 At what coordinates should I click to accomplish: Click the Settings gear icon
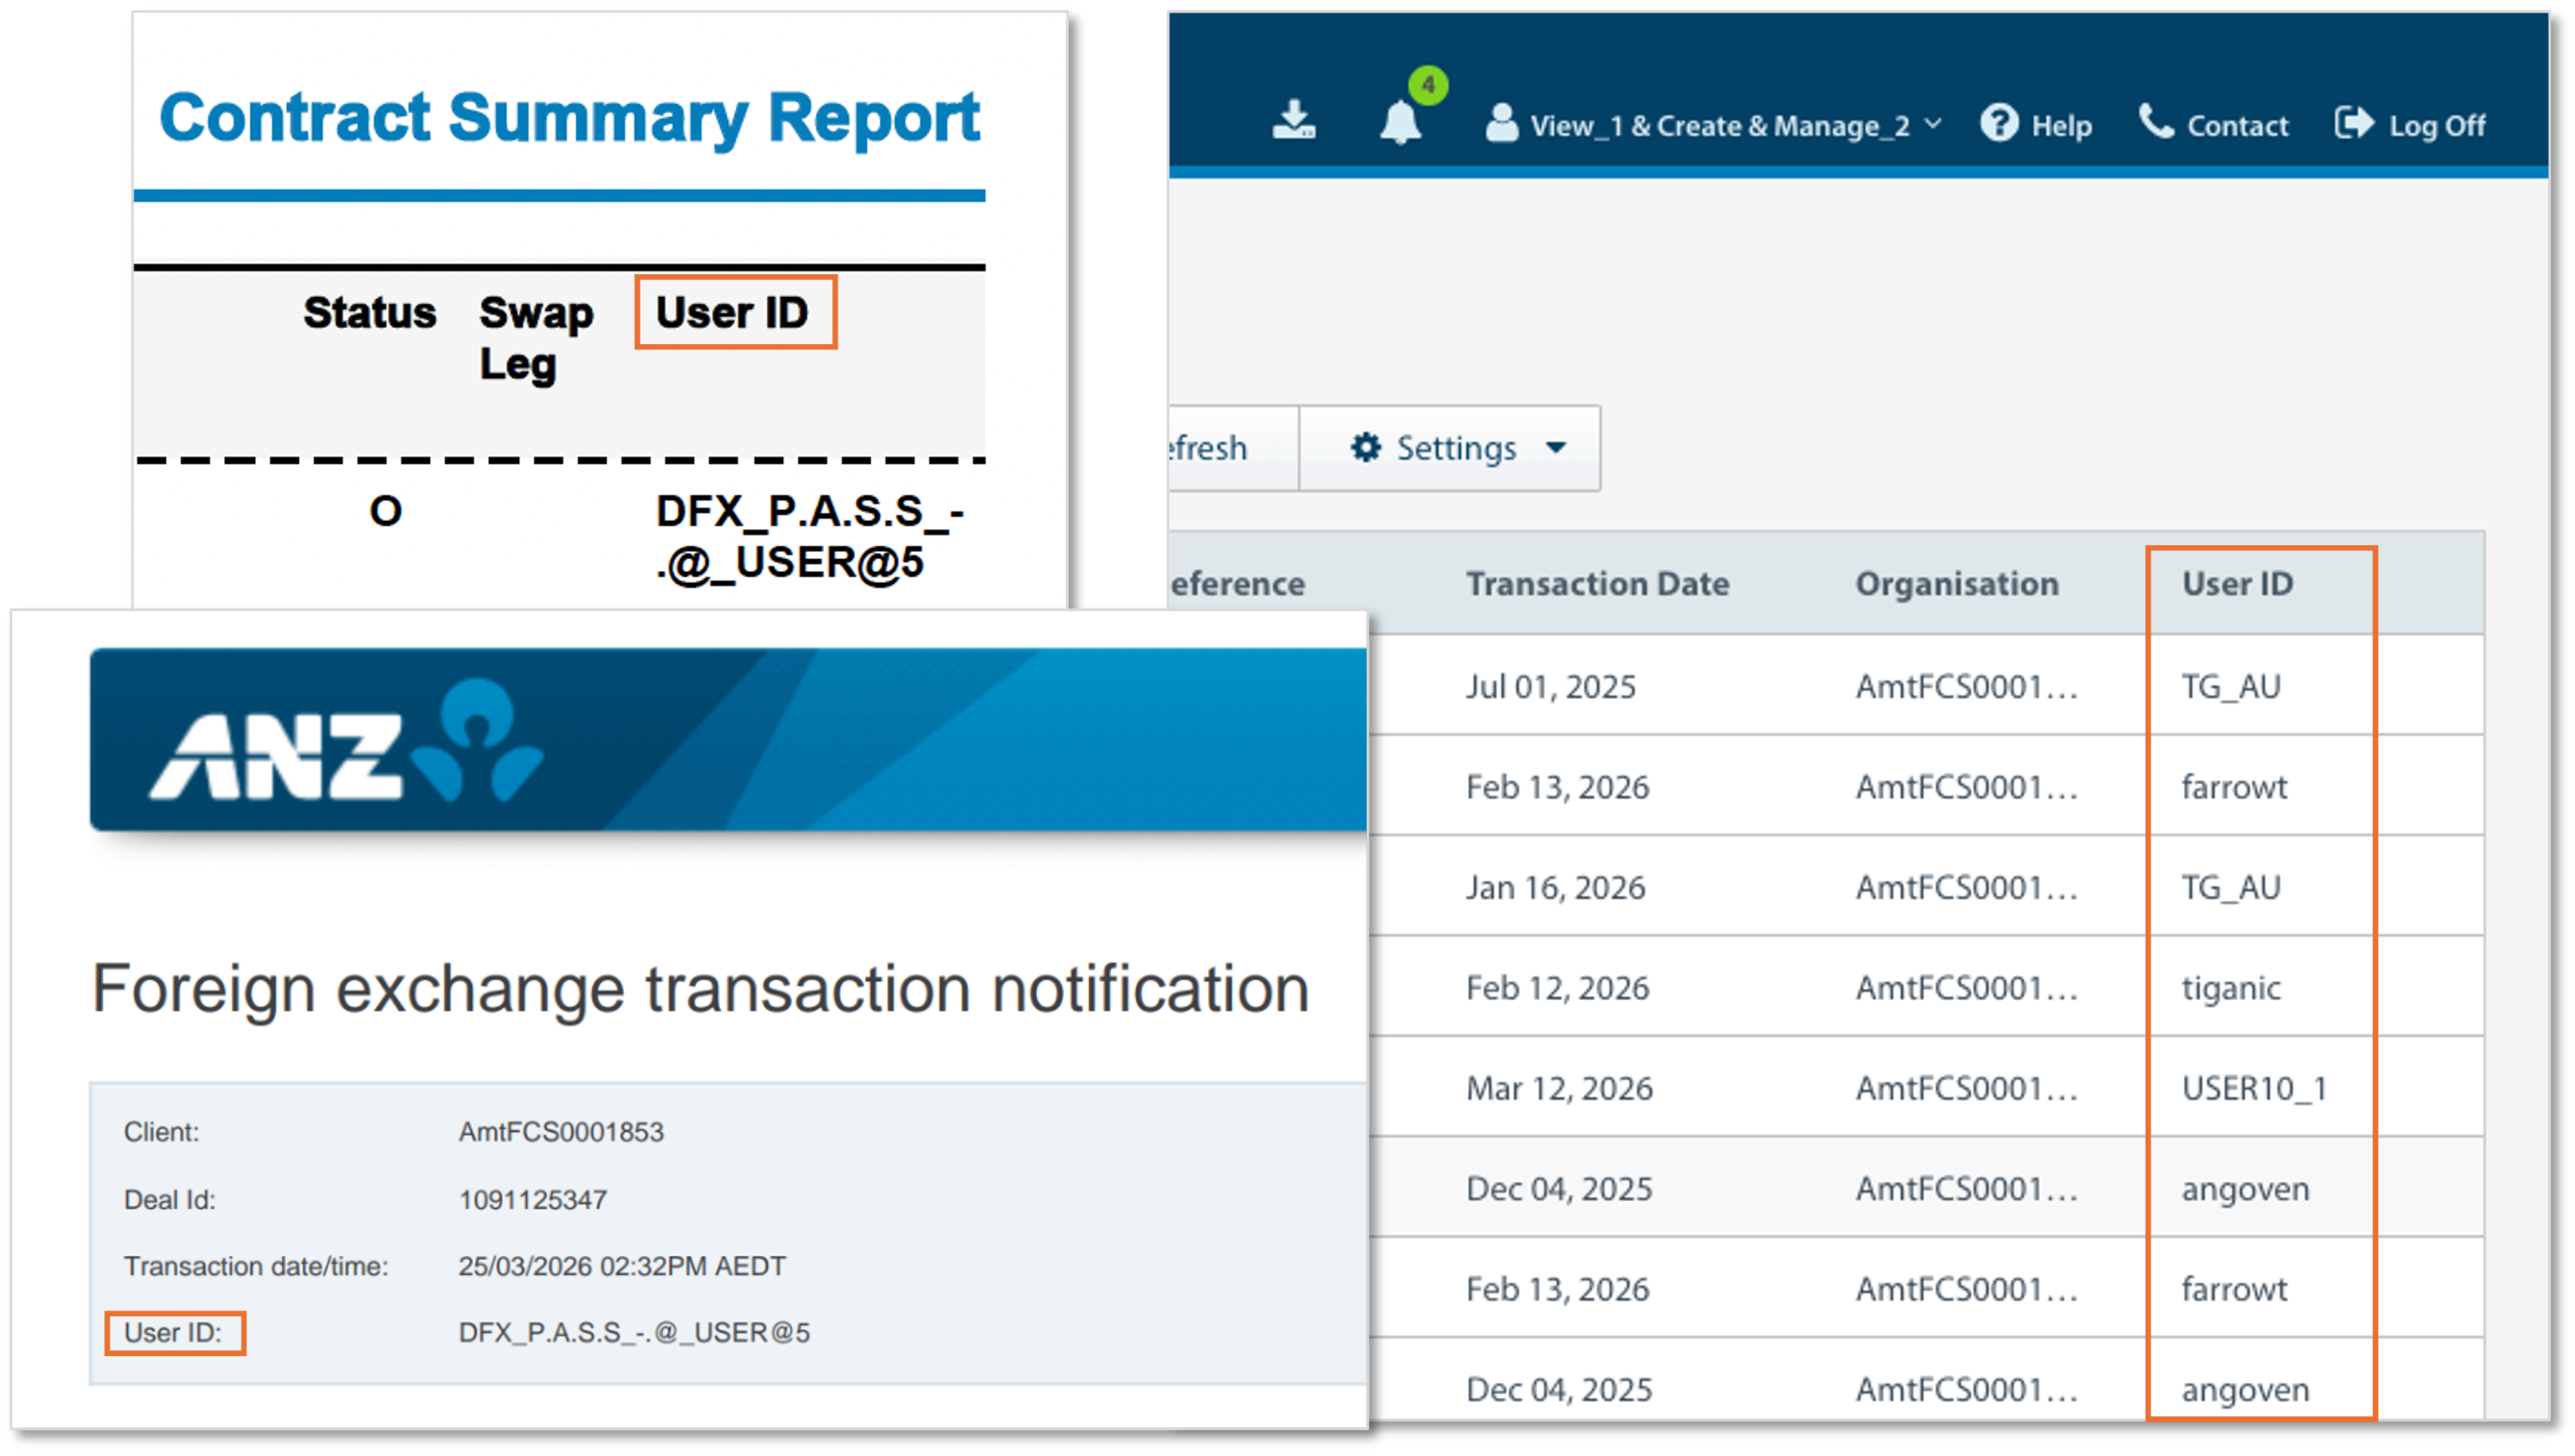click(x=1365, y=446)
